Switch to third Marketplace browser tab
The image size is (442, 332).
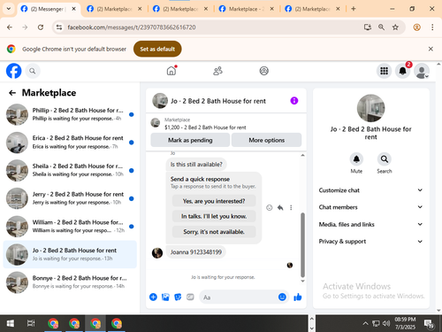click(180, 9)
